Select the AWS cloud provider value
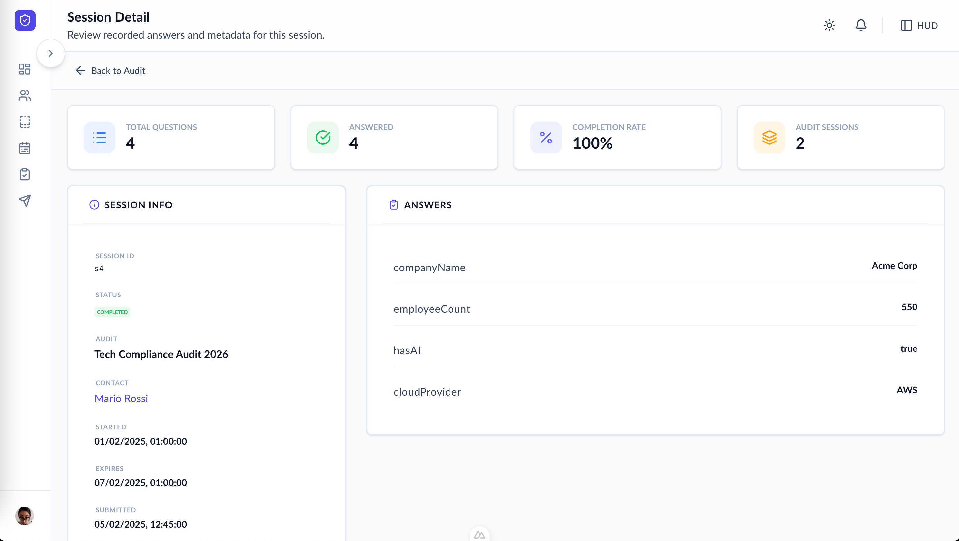This screenshot has height=541, width=959. click(x=907, y=390)
